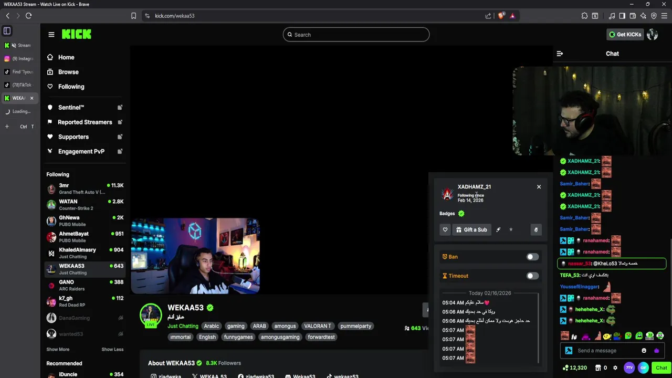This screenshot has width=672, height=378.
Task: Open the emoji picker in chat input
Action: [644, 351]
